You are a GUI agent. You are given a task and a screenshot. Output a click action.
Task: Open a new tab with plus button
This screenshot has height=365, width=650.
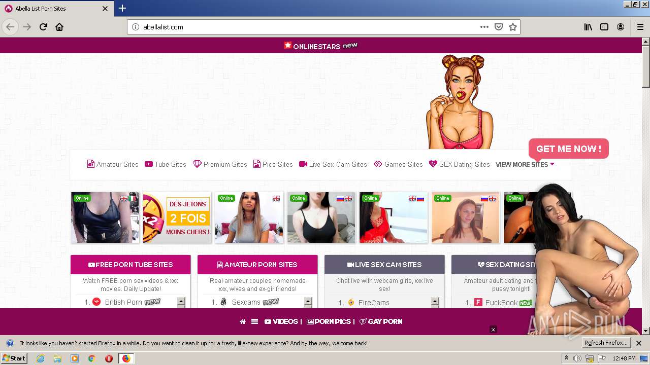122,8
